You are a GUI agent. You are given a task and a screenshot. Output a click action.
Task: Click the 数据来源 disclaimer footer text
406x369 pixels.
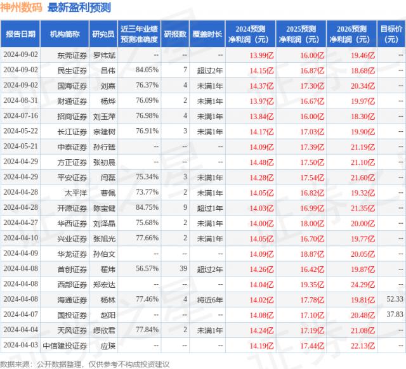(x=86, y=363)
